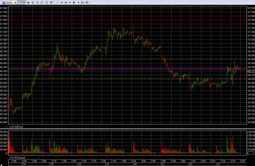This screenshot has width=255, height=166.
Task: Click the zoom out magnifier icon
Action: (38, 2)
